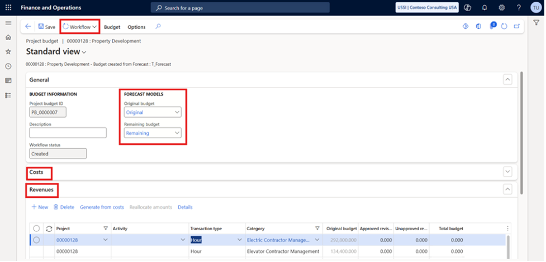This screenshot has height=262, width=546.
Task: Open the app launcher waffle icon
Action: (x=8, y=8)
